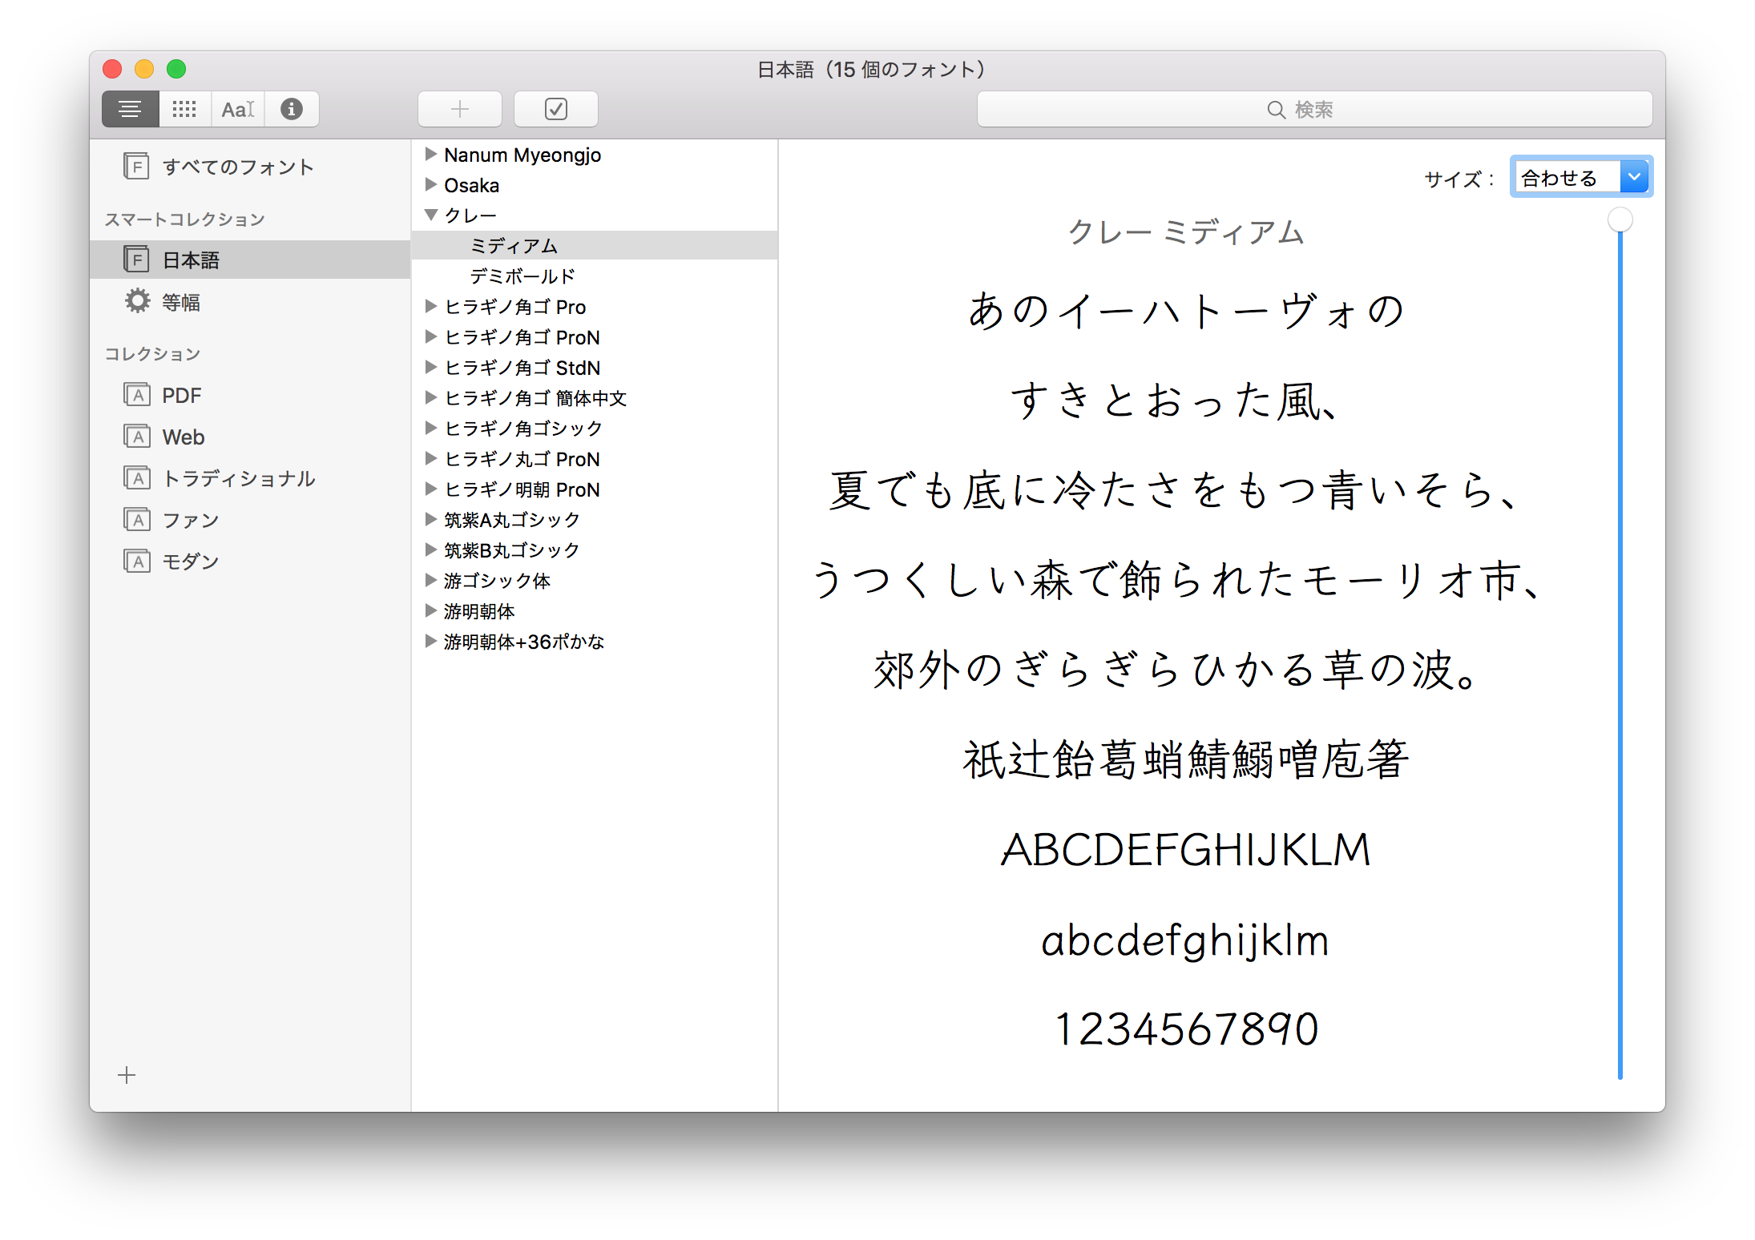The image size is (1755, 1240).
Task: Select the ファン collection label
Action: click(191, 520)
